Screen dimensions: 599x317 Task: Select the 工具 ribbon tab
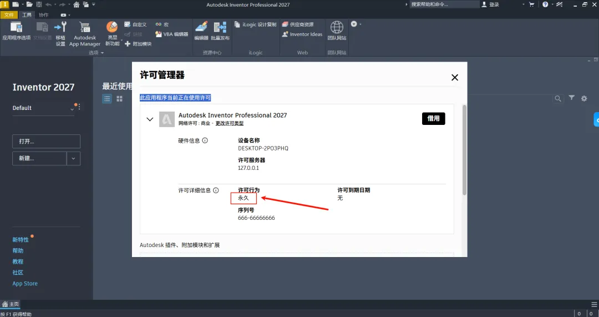27,15
